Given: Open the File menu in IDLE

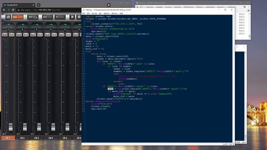Looking at the screenshot, I should [x=83, y=13].
